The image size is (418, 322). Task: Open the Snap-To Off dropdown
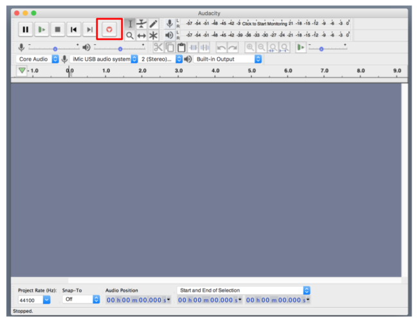81,299
